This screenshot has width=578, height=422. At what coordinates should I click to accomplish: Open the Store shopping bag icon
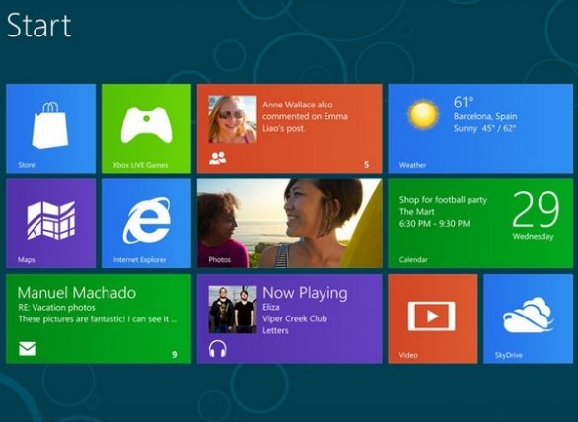point(50,125)
